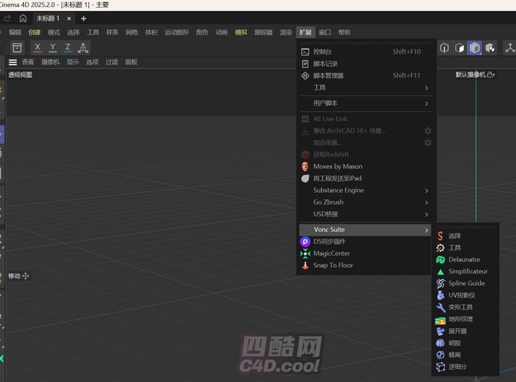Toggle the Z axis lock
516x382 pixels.
(x=68, y=48)
